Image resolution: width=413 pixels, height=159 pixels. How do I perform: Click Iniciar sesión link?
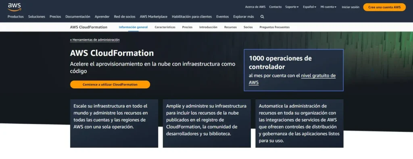click(x=350, y=7)
